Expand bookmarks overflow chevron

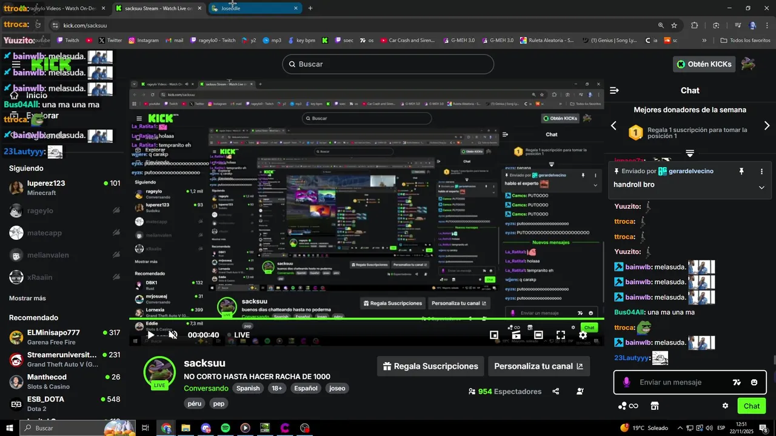point(704,41)
